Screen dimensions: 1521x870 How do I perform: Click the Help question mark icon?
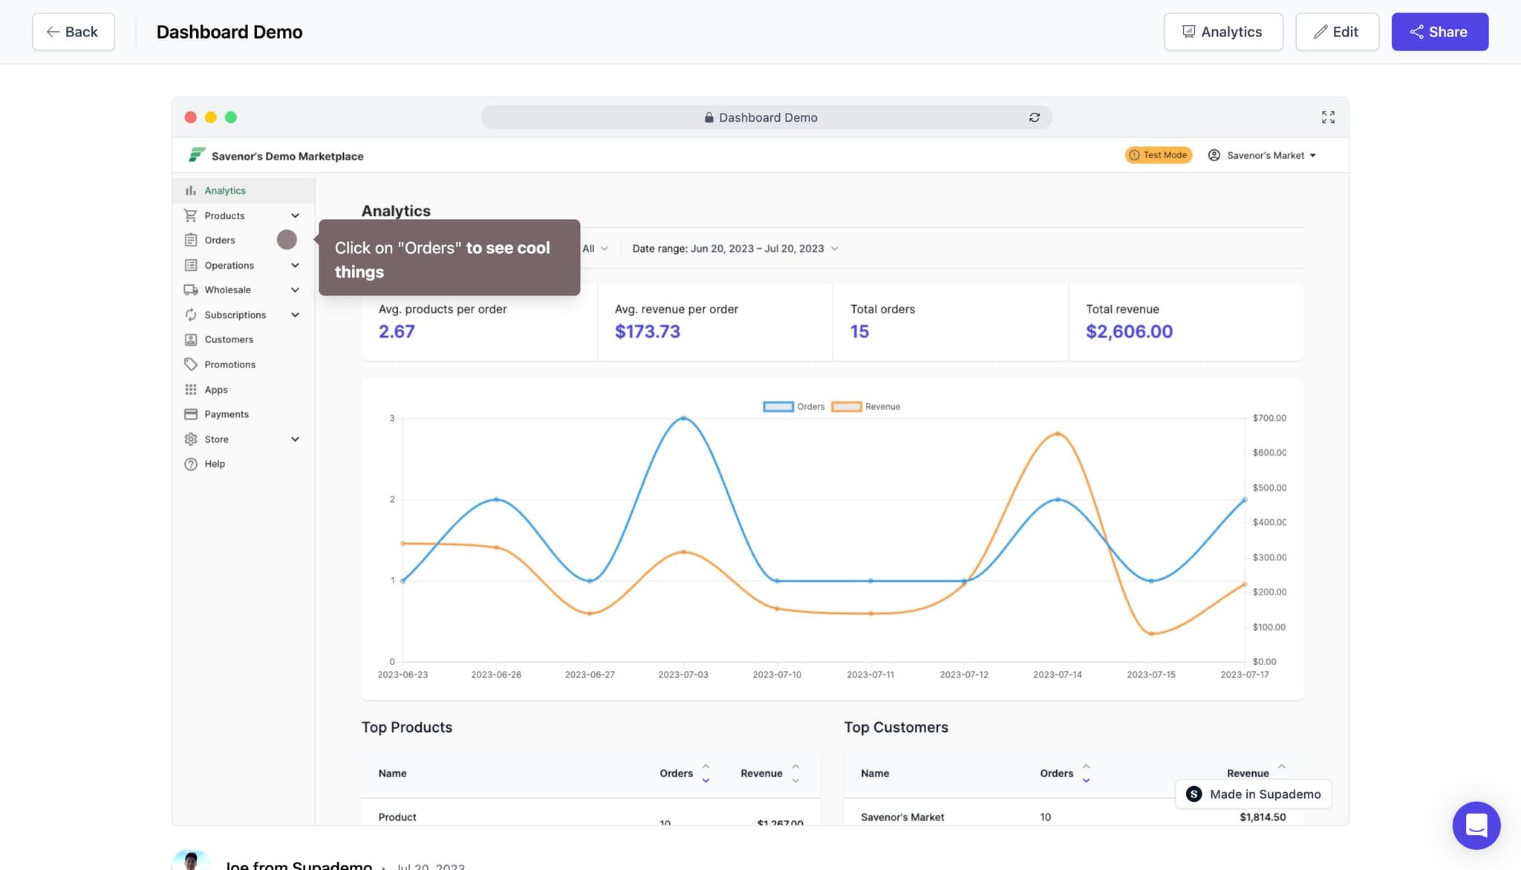click(191, 464)
